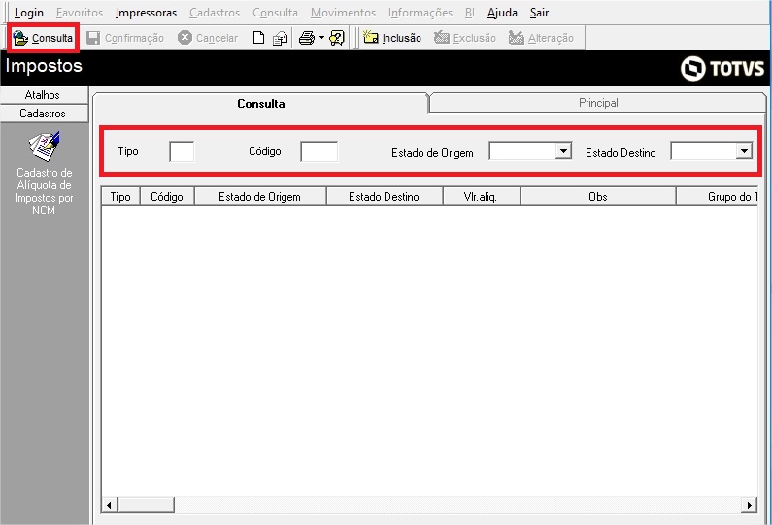
Task: Click the blank new document icon
Action: coord(258,38)
